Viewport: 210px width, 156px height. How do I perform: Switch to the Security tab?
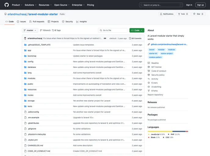tap(67, 22)
